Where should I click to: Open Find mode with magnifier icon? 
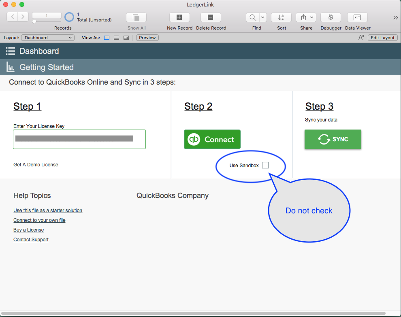tap(253, 17)
